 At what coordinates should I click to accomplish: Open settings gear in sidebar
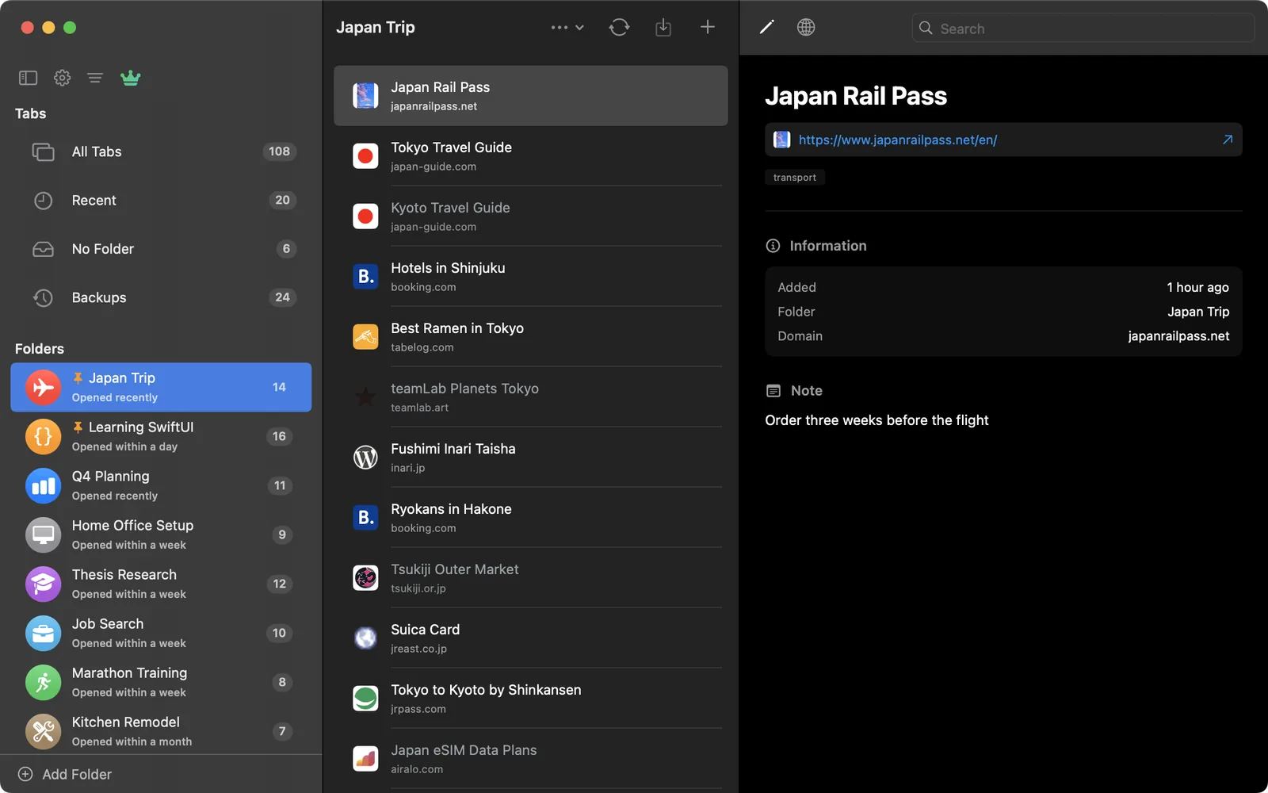click(62, 78)
